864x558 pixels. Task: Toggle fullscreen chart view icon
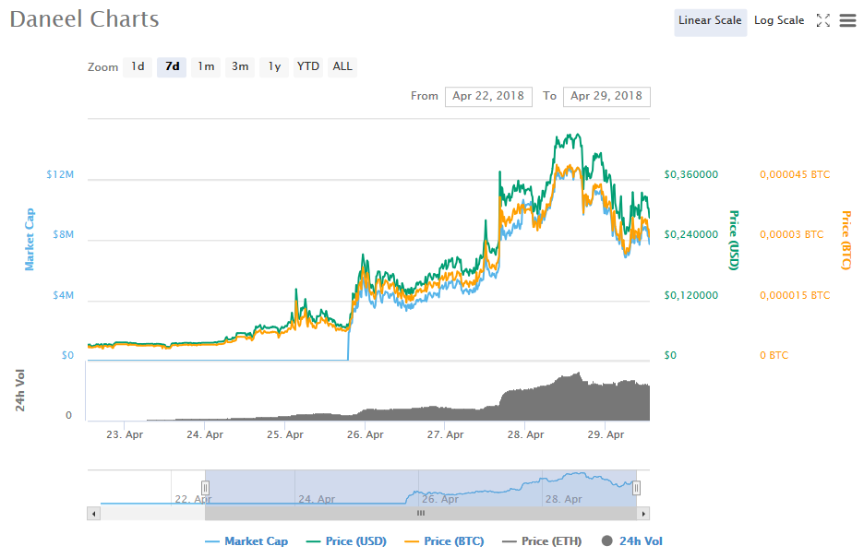point(822,20)
